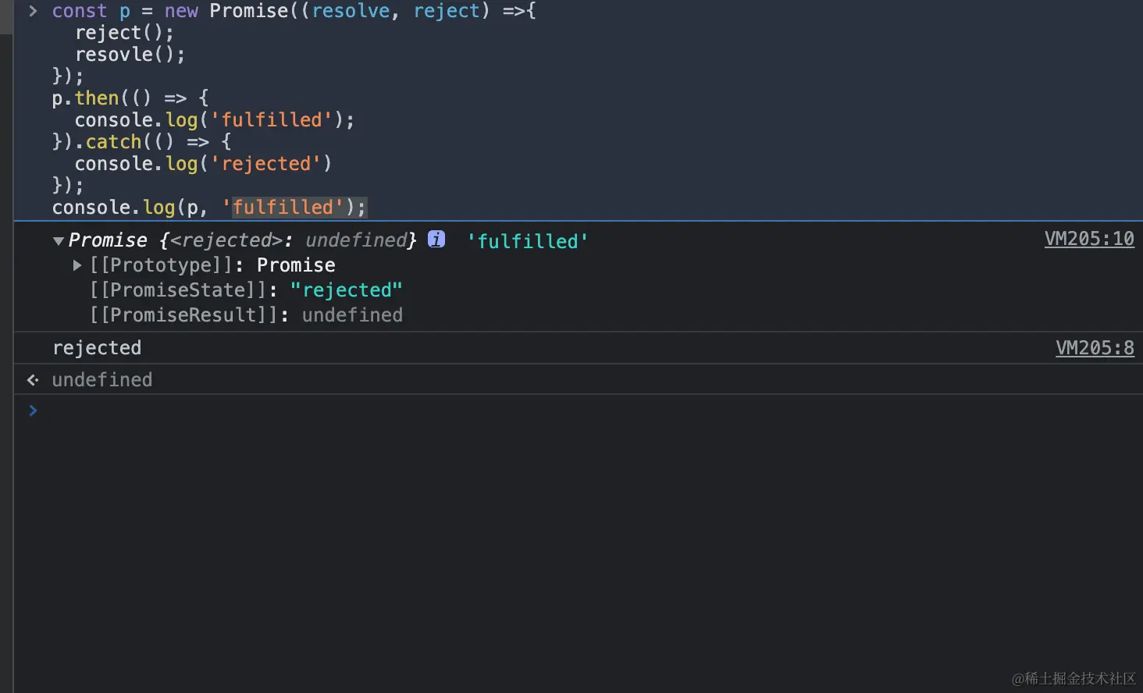Click the console.log('fulfilled'); code line inside then
Viewport: 1143px width, 693px height.
coord(215,120)
